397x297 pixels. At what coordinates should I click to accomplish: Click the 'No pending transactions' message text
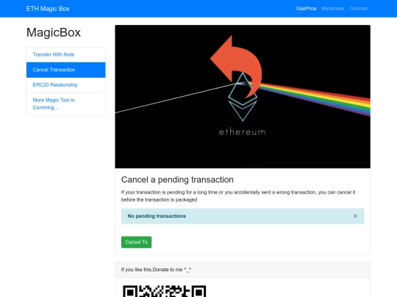pos(157,216)
